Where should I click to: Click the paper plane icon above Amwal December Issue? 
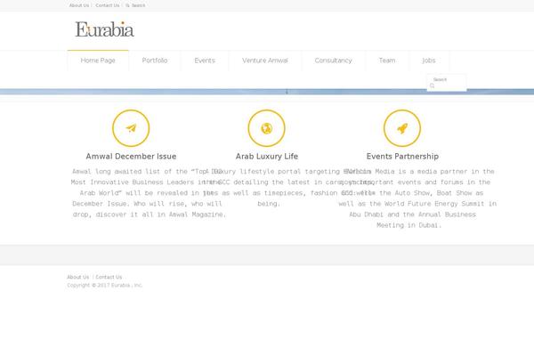(x=131, y=128)
